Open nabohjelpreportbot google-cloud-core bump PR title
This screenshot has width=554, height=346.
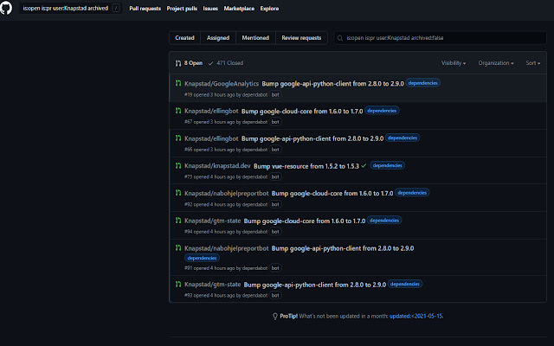(332, 194)
